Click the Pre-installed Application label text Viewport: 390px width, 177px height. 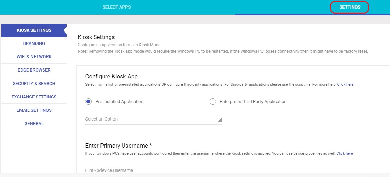coord(119,102)
